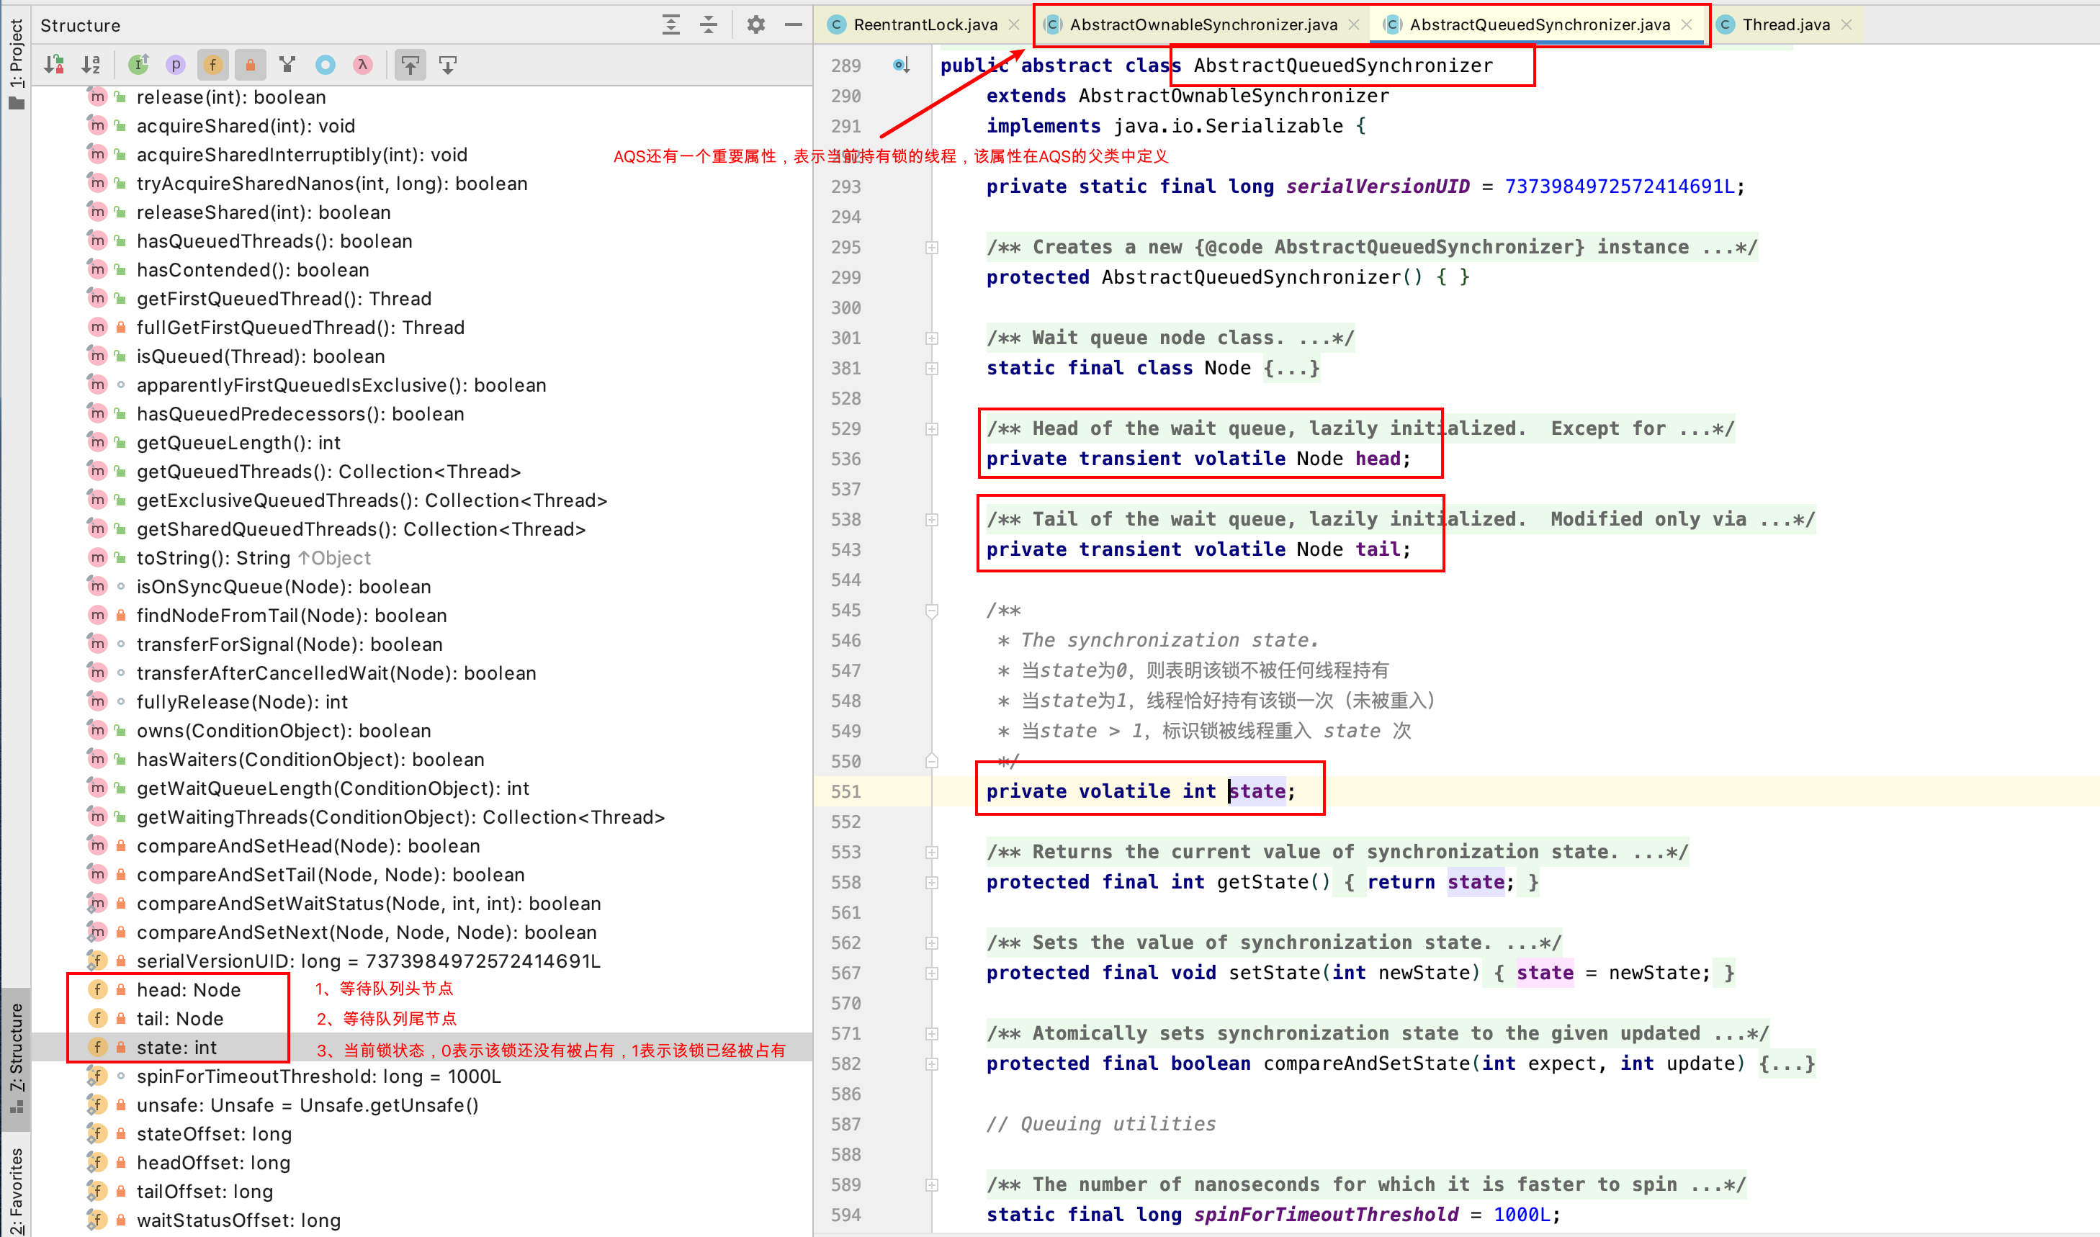Select head: Node in structure tree

pos(189,989)
